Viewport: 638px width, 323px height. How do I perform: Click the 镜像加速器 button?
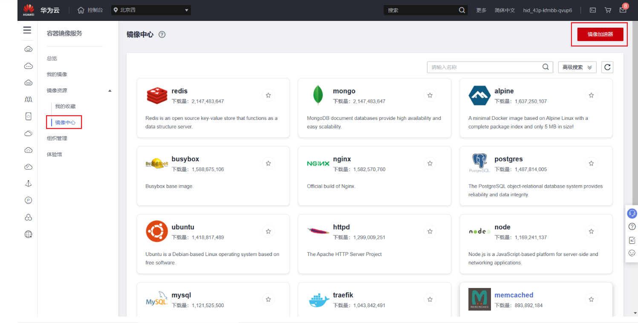(600, 34)
